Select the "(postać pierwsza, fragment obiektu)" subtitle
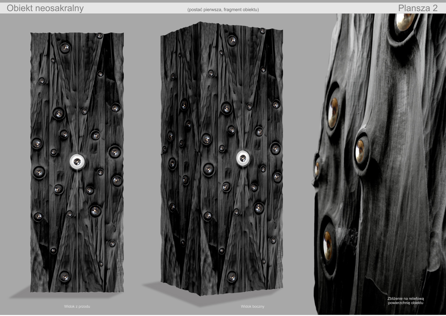Viewport: 446px width, 316px height. pyautogui.click(x=223, y=10)
